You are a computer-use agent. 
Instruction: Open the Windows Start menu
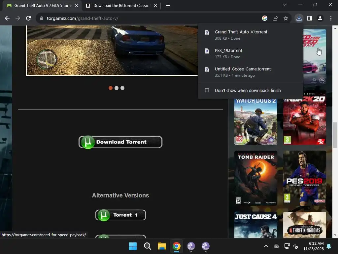[133, 246]
